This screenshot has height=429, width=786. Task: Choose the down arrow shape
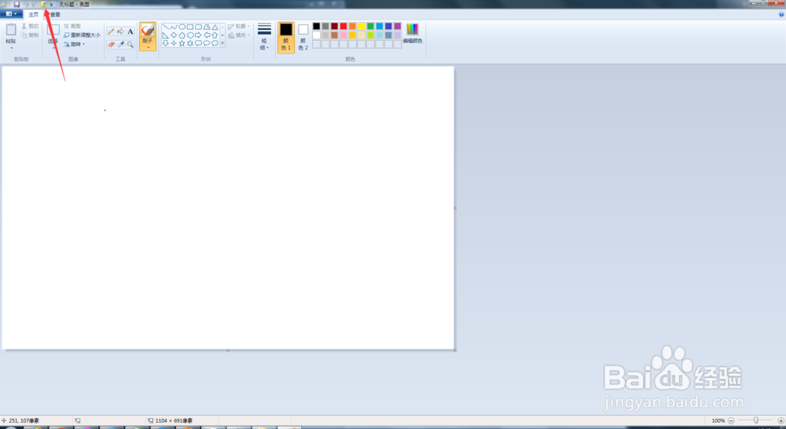(x=165, y=43)
